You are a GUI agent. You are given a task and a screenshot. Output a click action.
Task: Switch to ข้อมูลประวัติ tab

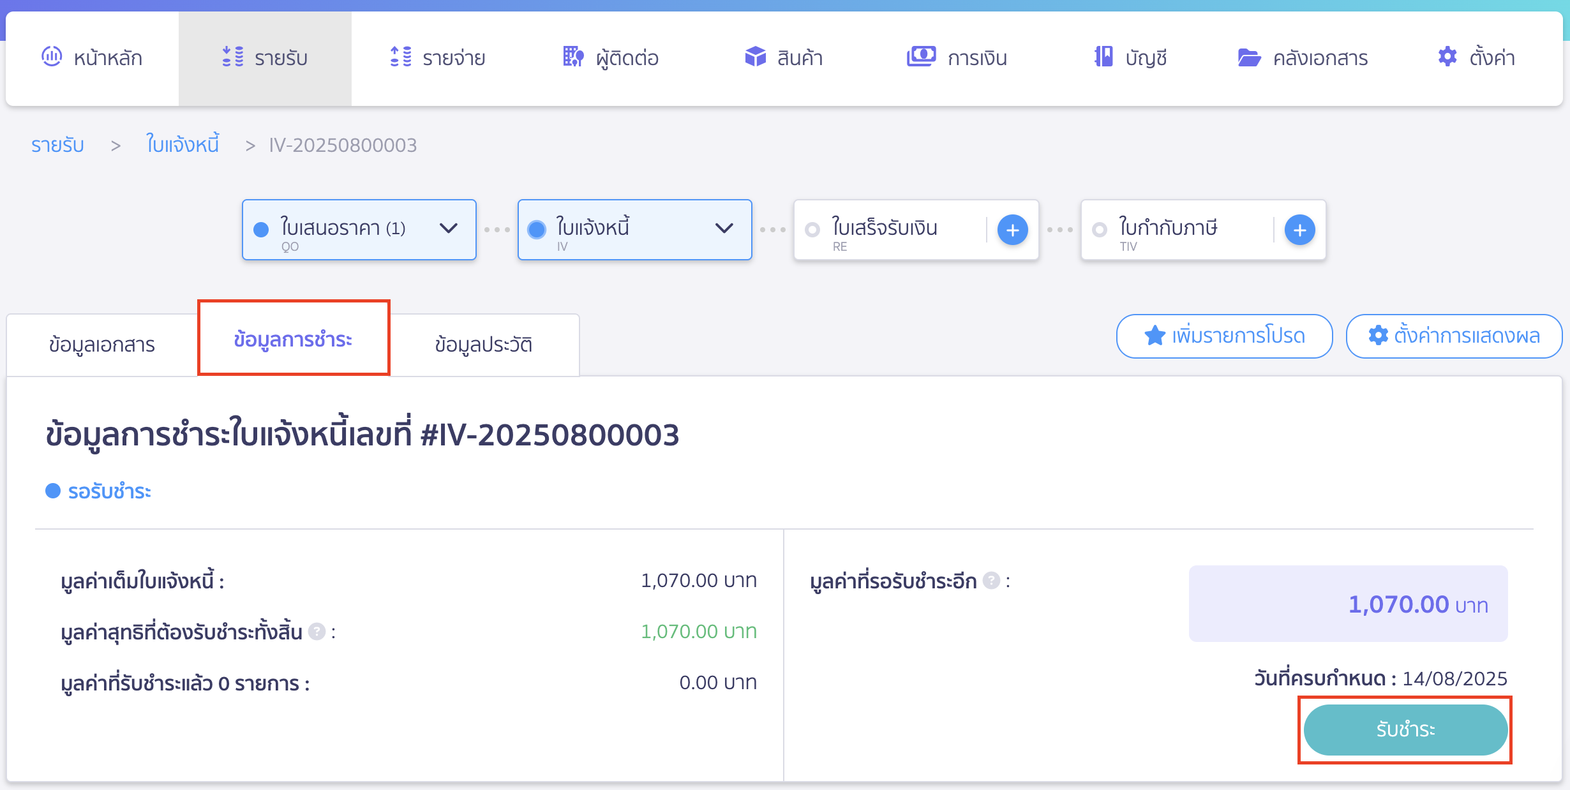coord(484,345)
